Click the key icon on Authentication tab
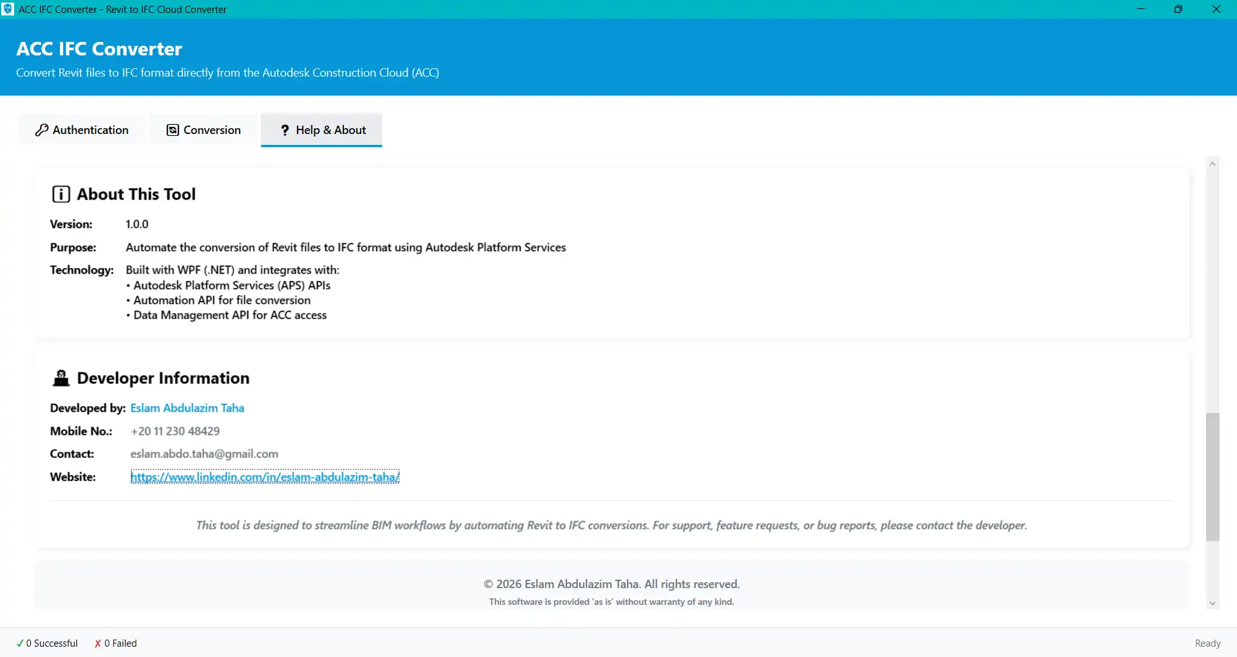 [41, 129]
